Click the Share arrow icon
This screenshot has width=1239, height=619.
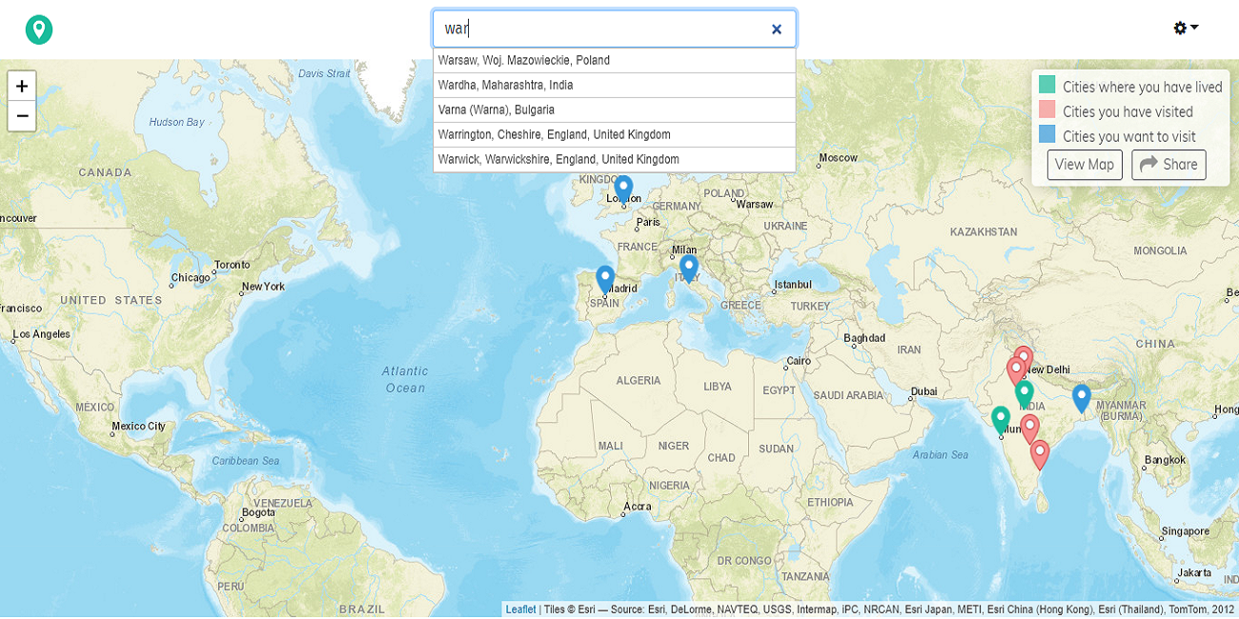coord(1147,165)
